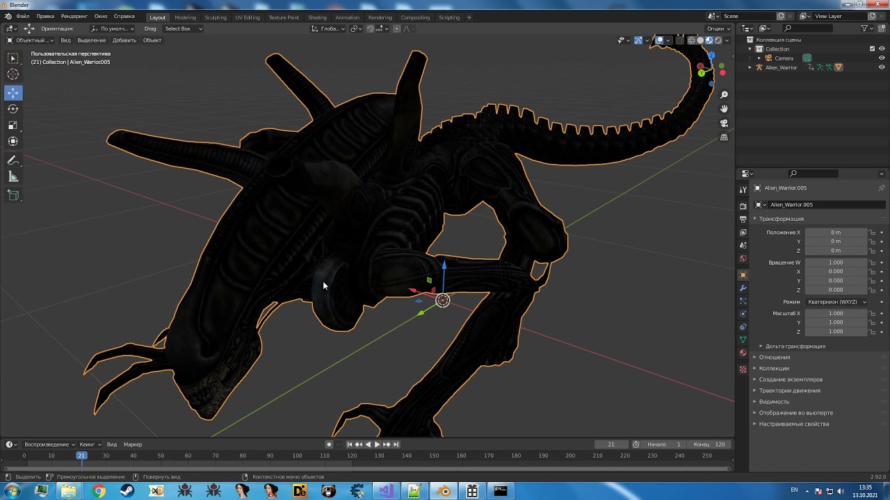Image resolution: width=890 pixels, height=500 pixels.
Task: Select the Cursor tool
Action: click(x=13, y=74)
